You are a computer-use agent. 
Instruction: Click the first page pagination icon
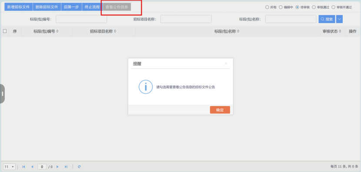coord(23,167)
